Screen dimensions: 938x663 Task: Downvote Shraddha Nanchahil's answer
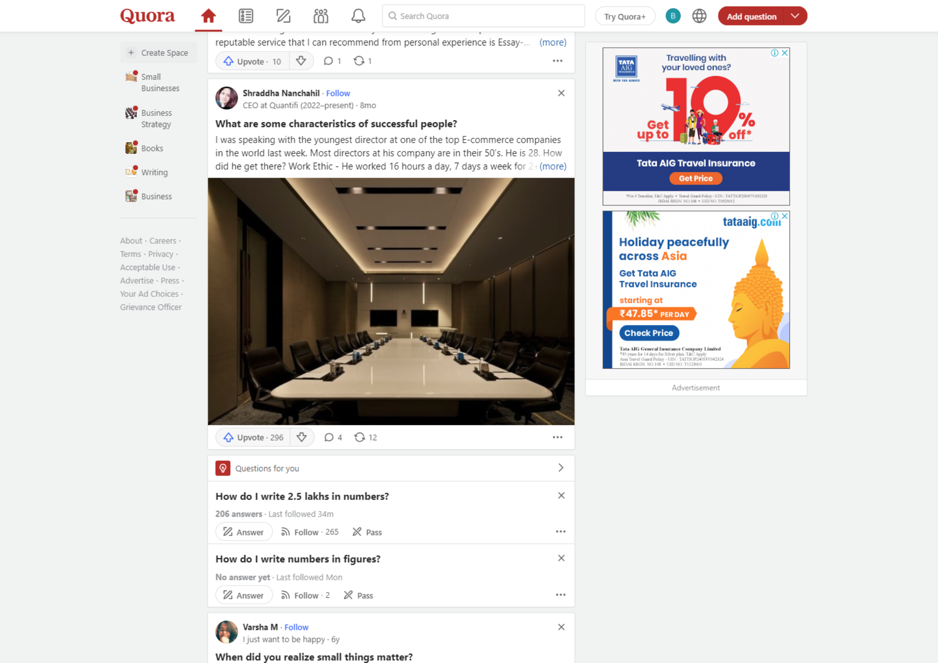(x=302, y=437)
